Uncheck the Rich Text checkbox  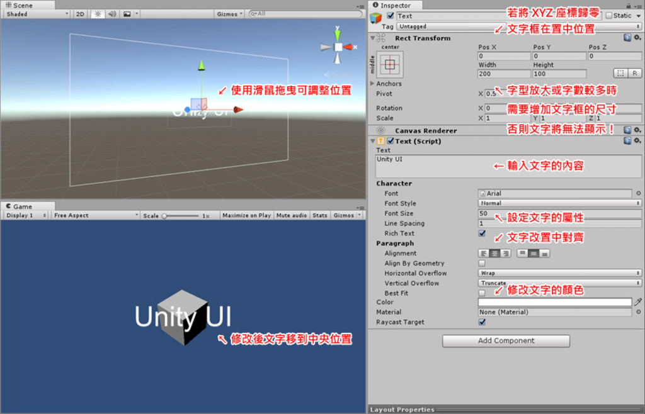pyautogui.click(x=482, y=233)
